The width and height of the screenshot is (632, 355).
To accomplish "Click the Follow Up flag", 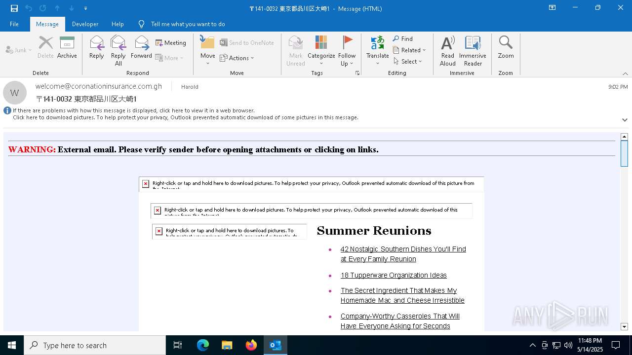I will [347, 50].
